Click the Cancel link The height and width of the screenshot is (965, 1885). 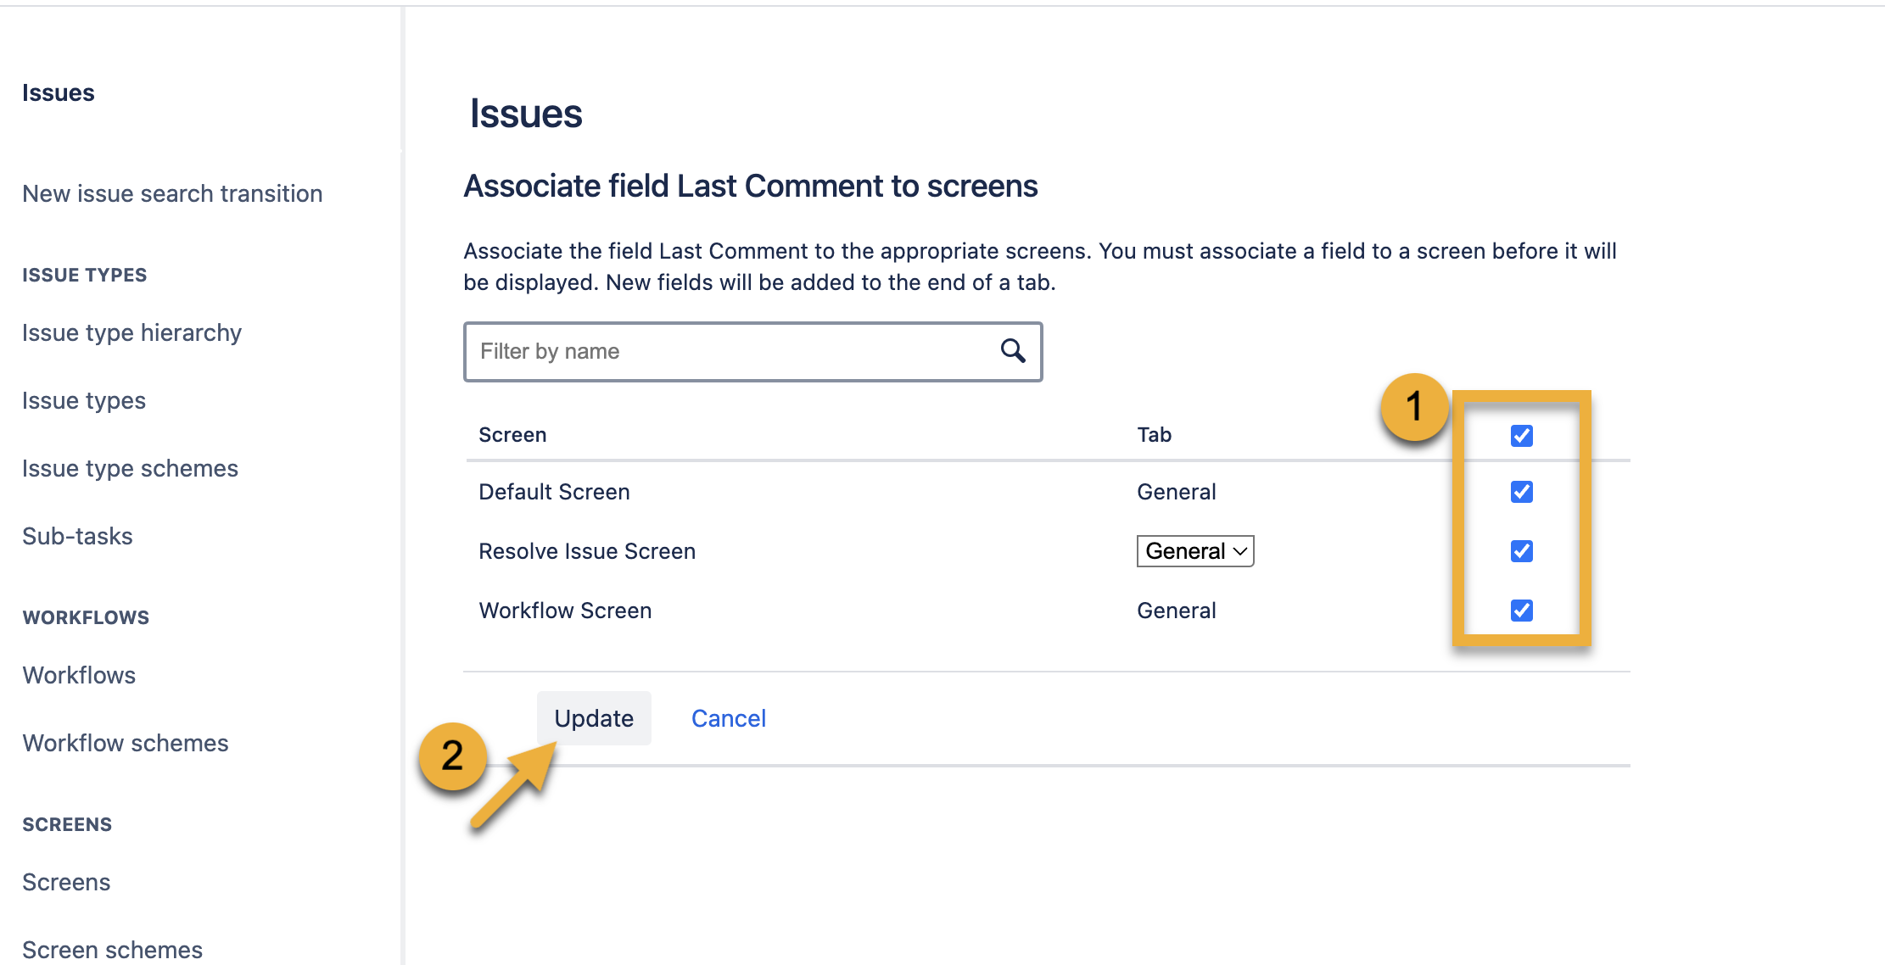tap(728, 717)
